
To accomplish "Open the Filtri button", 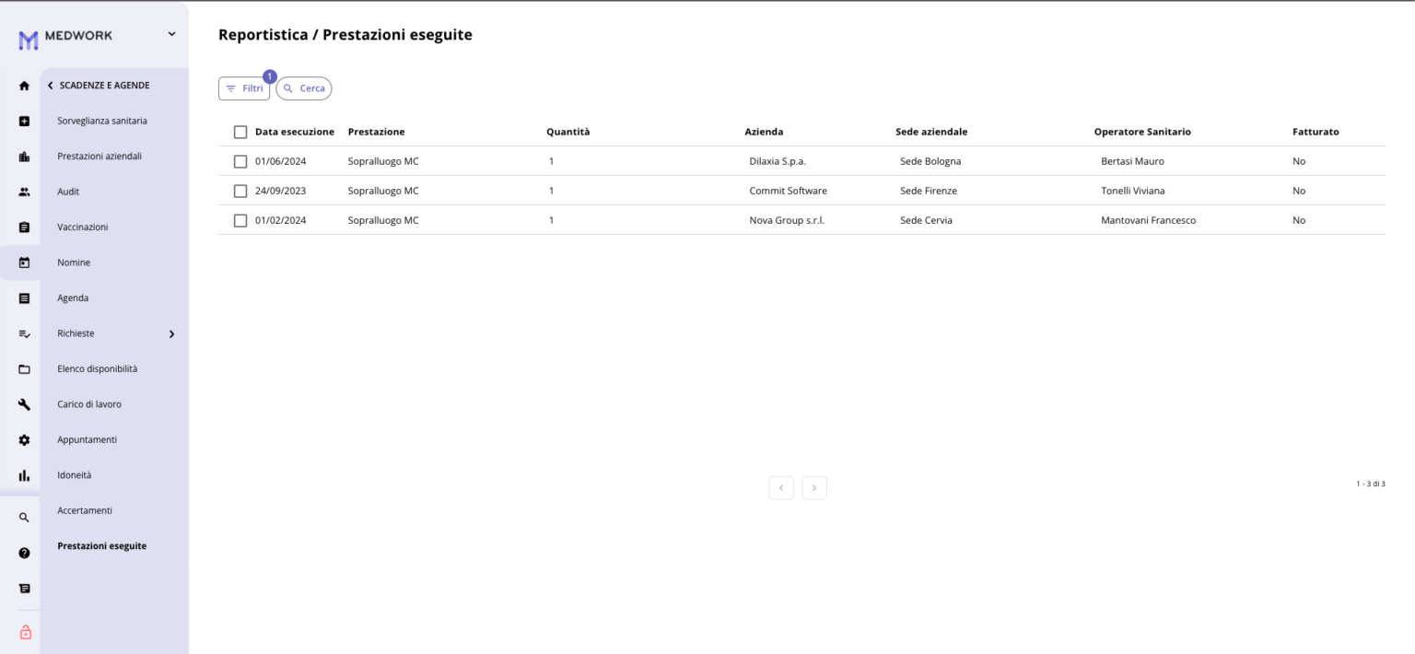I will (244, 88).
